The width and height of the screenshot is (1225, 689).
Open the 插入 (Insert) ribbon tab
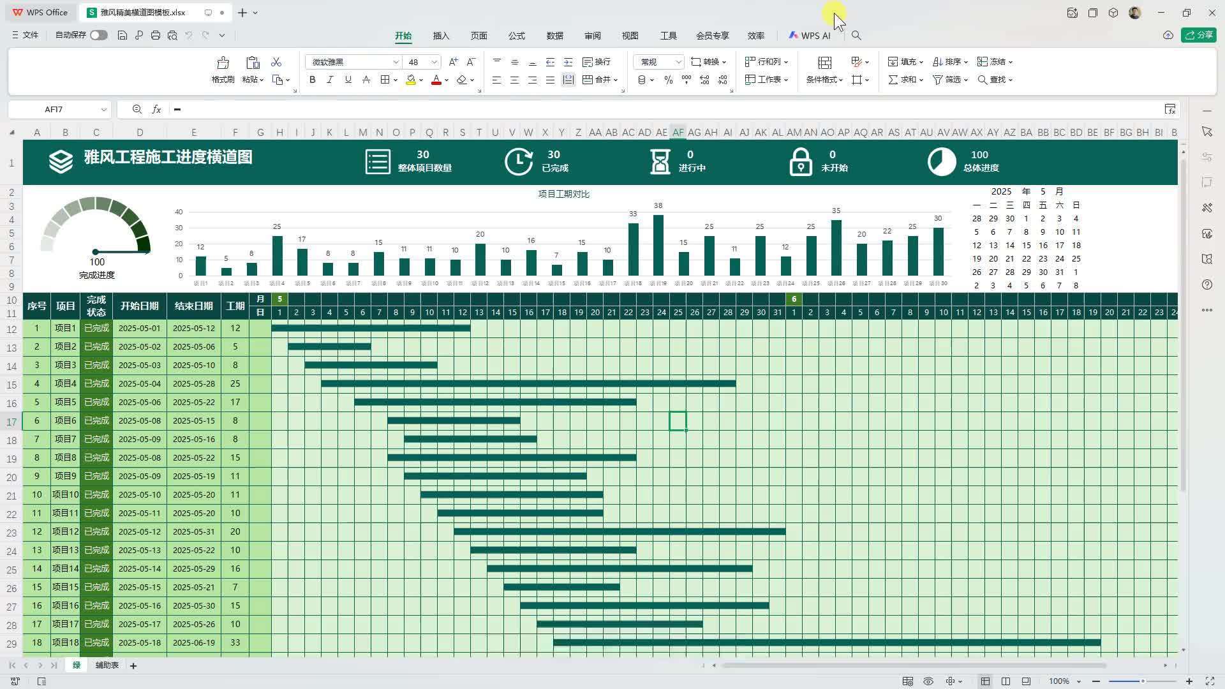(x=441, y=36)
